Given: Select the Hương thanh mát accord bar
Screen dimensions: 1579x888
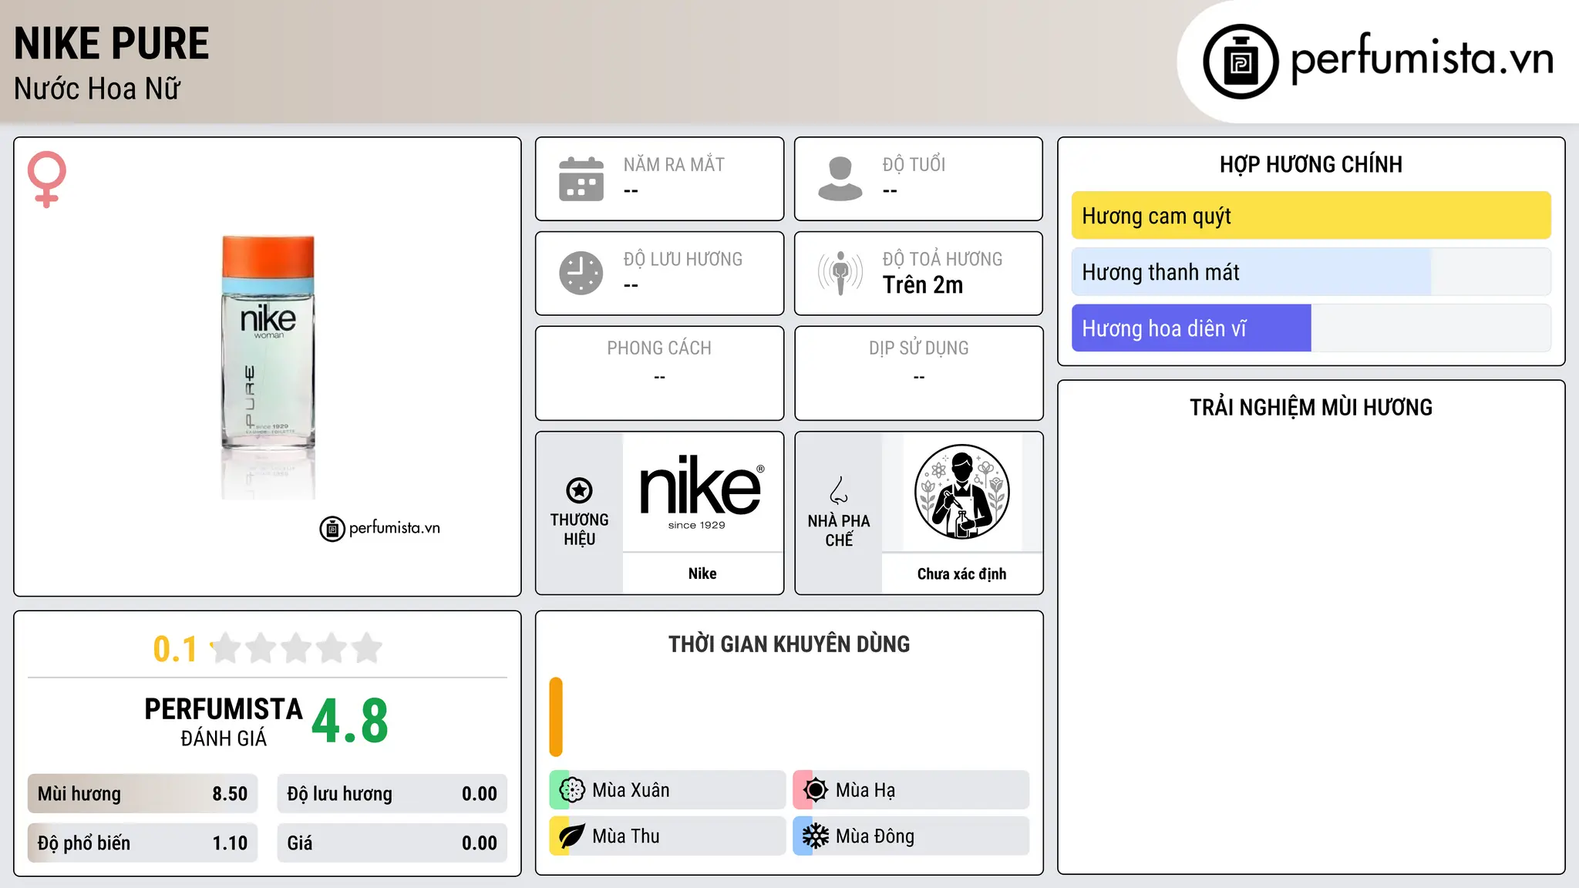Looking at the screenshot, I should pyautogui.click(x=1311, y=272).
